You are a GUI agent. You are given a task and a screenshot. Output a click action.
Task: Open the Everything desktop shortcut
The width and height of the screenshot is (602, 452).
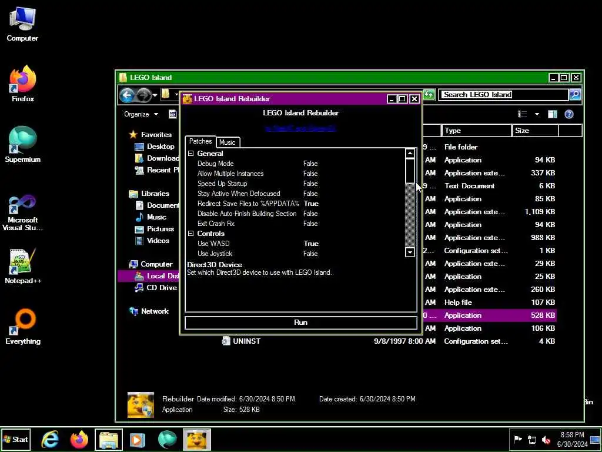[23, 326]
